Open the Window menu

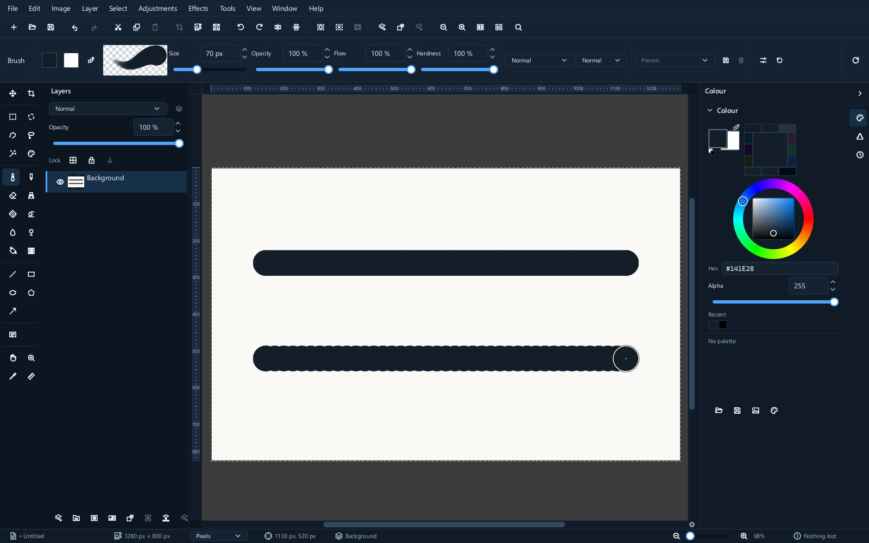pyautogui.click(x=285, y=8)
